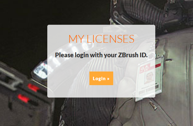Click the ID badge in the background artwork

(x=149, y=79)
